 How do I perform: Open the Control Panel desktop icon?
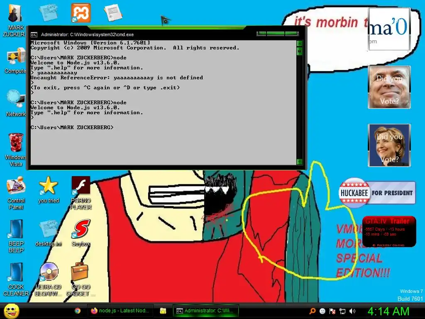click(16, 193)
